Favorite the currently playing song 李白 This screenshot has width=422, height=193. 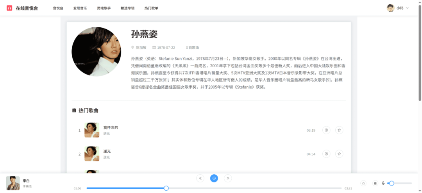[364, 183]
